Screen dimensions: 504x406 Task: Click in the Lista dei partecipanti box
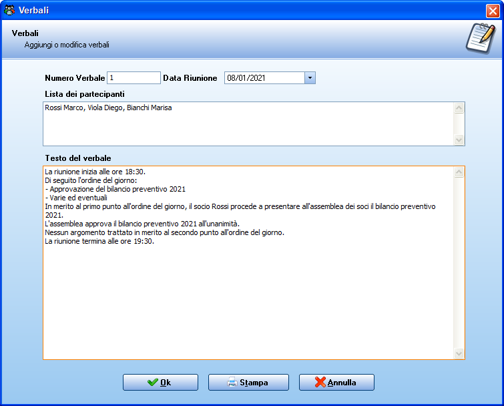coord(248,124)
